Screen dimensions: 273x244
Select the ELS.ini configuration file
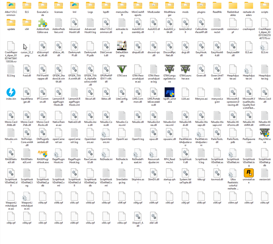coord(265,48)
